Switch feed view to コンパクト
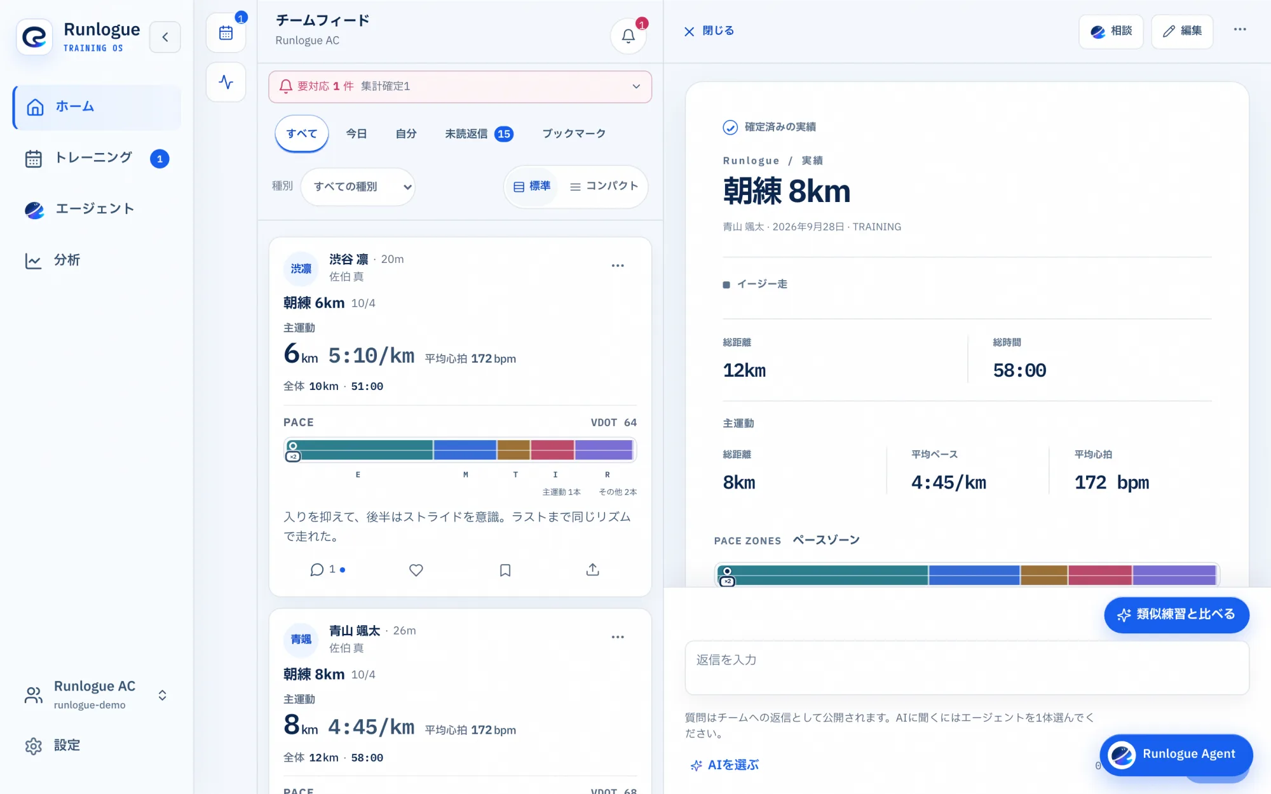Viewport: 1271px width, 794px height. tap(604, 186)
